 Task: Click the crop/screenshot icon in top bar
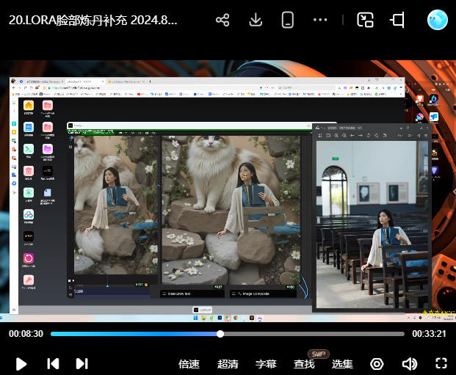[398, 20]
